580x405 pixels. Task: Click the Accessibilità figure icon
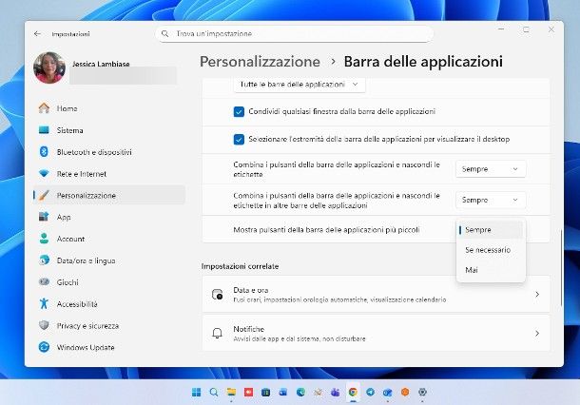click(x=44, y=303)
